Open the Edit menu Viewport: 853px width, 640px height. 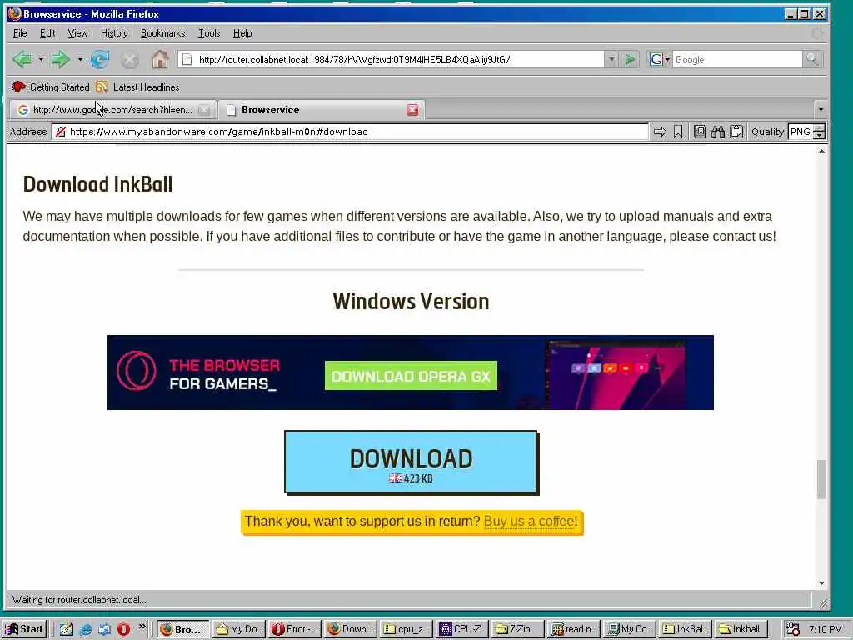[x=47, y=33]
